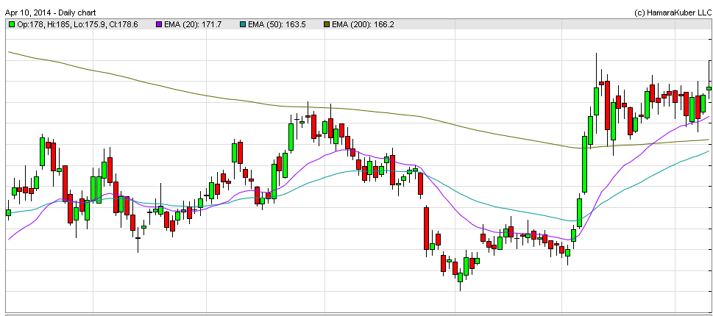Click the green OHLC legend swatch
Viewport: 713px width, 316px height.
(12, 24)
